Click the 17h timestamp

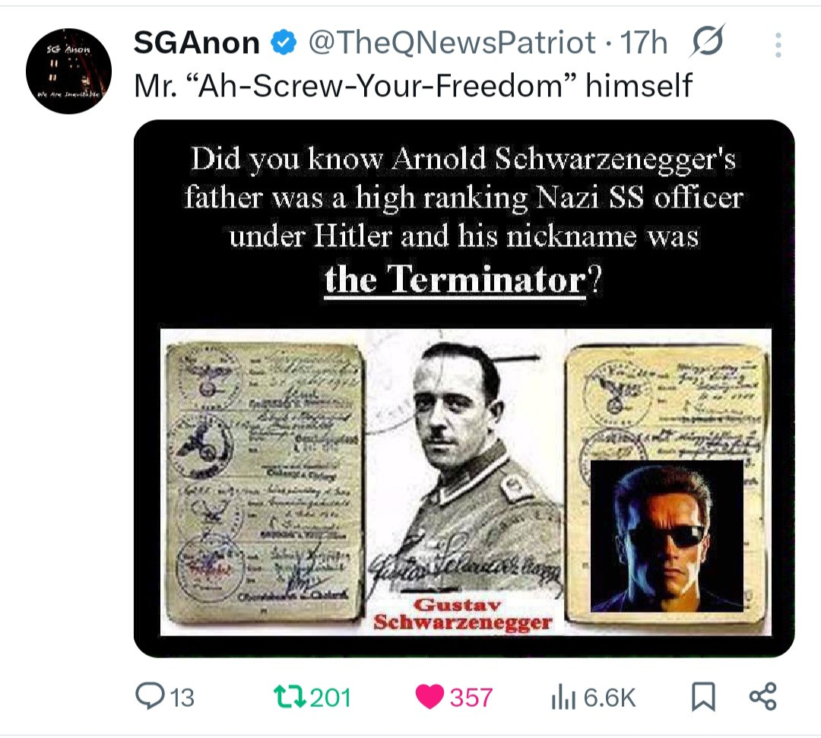pos(644,43)
